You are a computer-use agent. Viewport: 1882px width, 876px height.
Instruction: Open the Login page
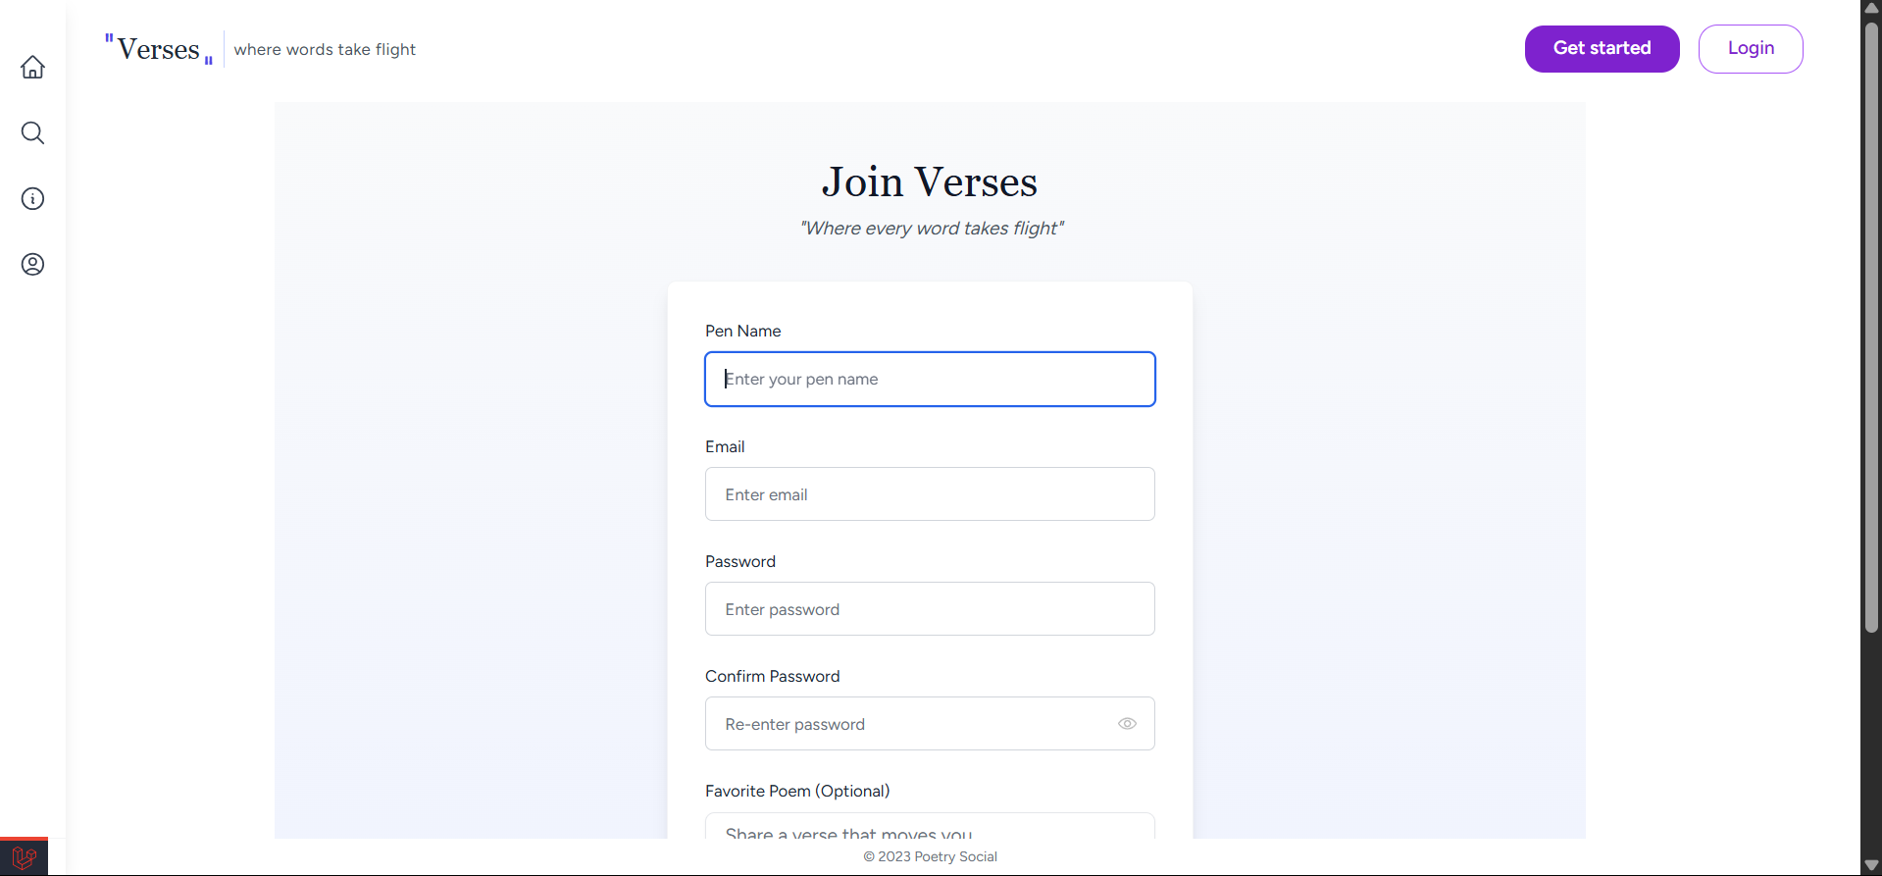pos(1751,48)
